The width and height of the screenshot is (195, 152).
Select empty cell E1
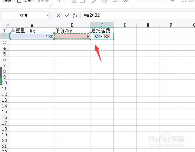[148, 30]
